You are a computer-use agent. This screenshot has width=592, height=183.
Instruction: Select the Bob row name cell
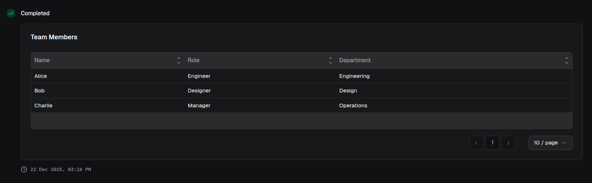point(39,91)
